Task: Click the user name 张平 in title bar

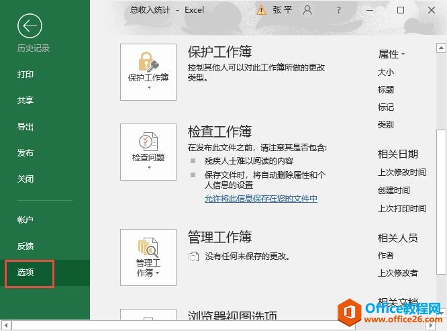Action: tap(282, 10)
